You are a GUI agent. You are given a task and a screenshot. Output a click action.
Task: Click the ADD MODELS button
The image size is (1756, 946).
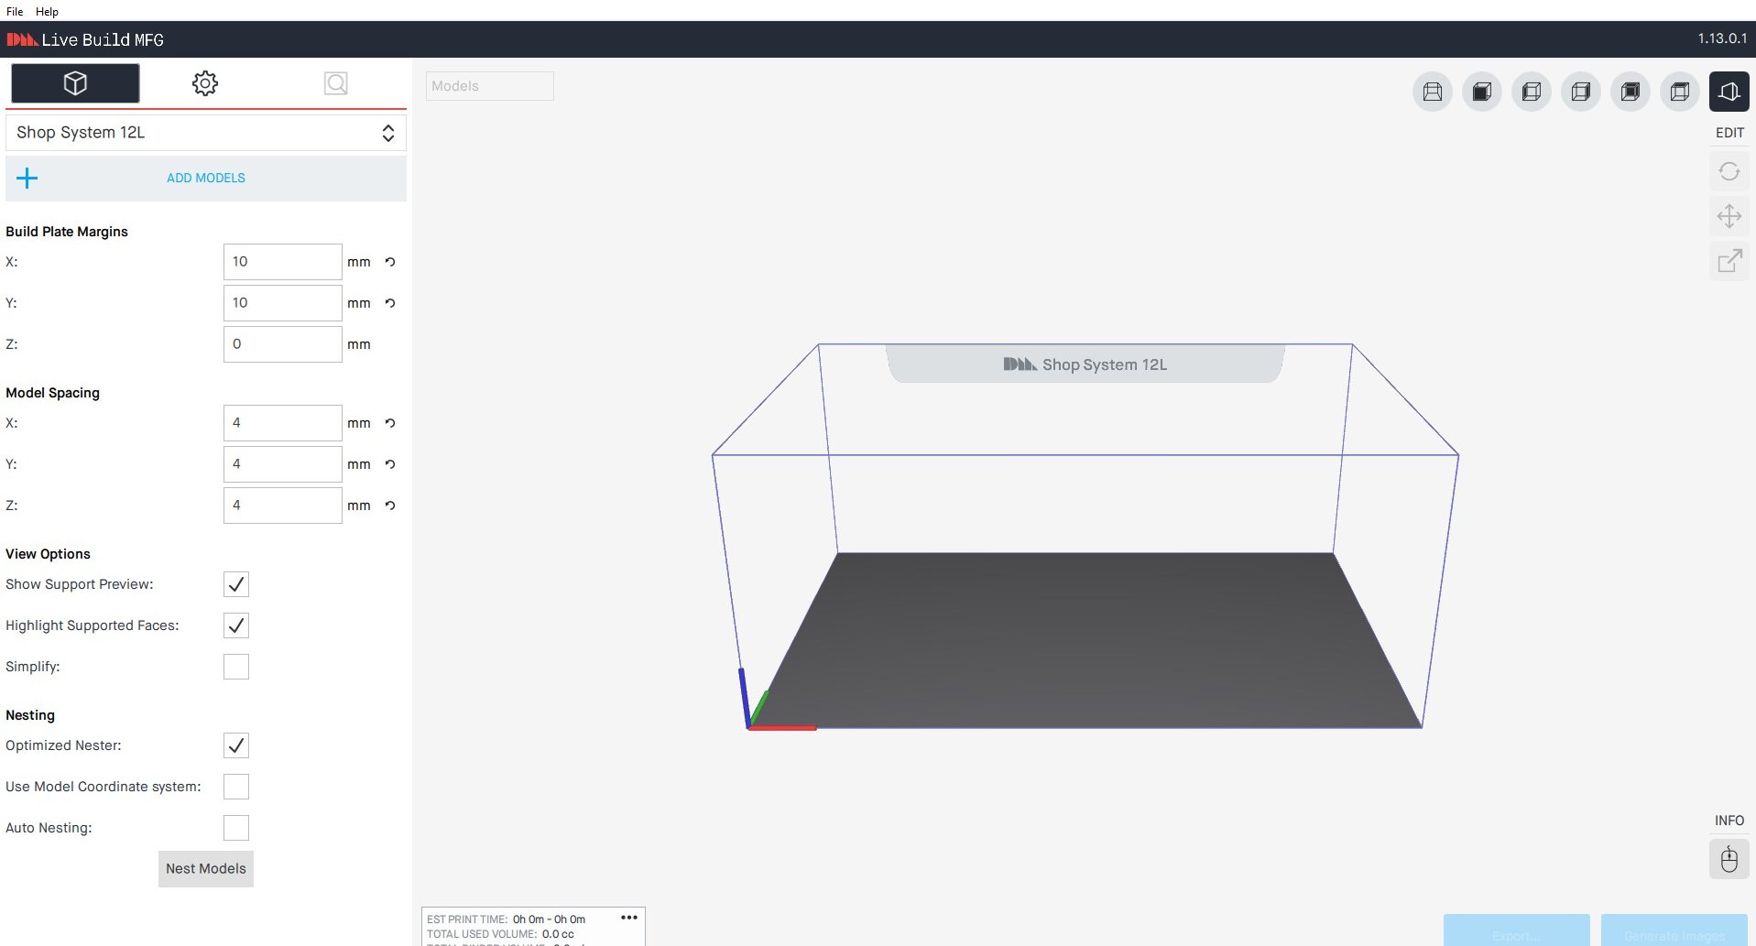206,178
